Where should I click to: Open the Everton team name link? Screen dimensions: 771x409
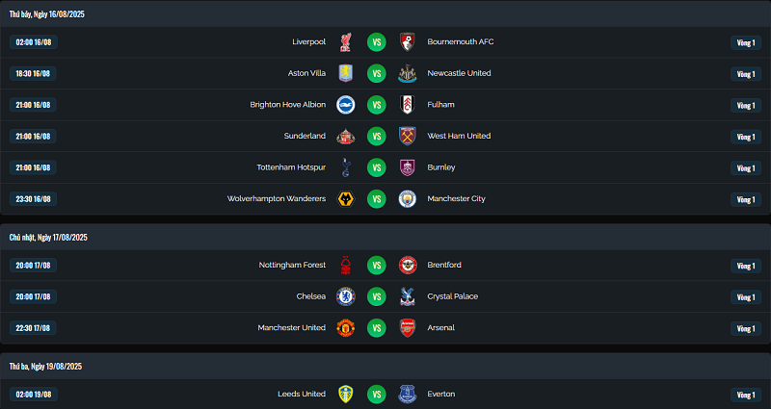tap(441, 395)
